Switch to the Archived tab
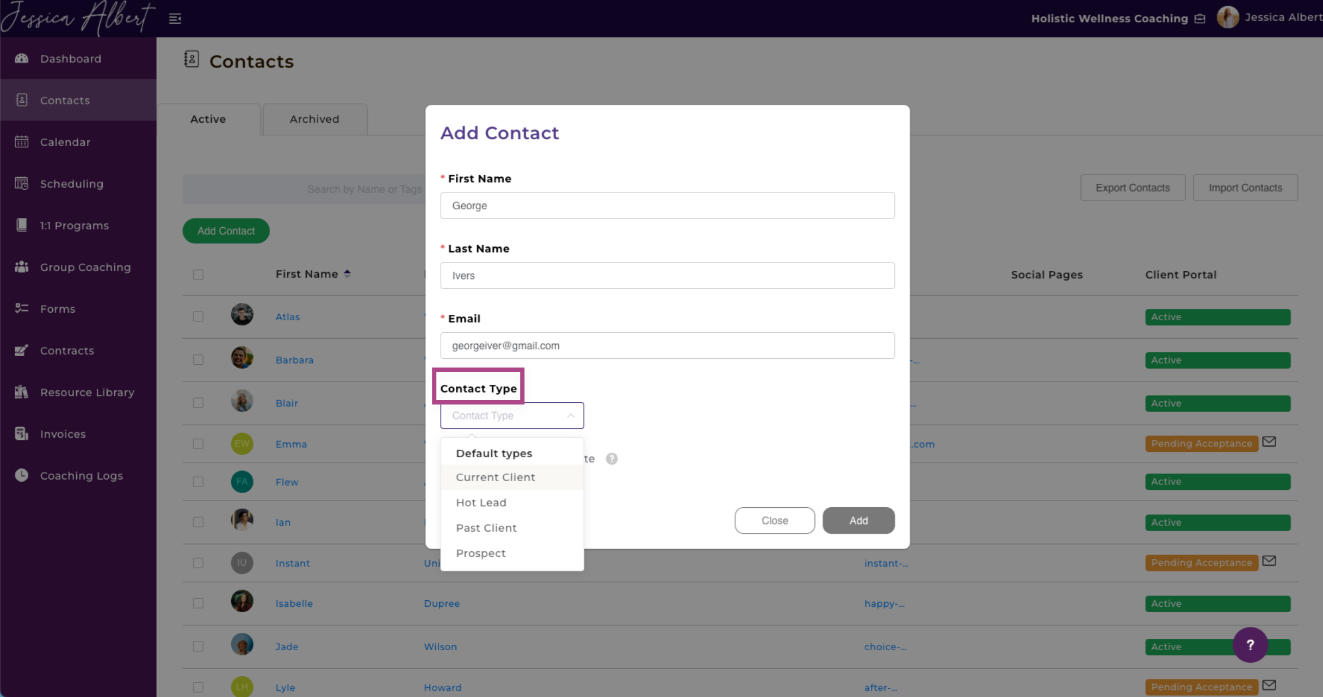Image resolution: width=1323 pixels, height=697 pixels. tap(314, 119)
